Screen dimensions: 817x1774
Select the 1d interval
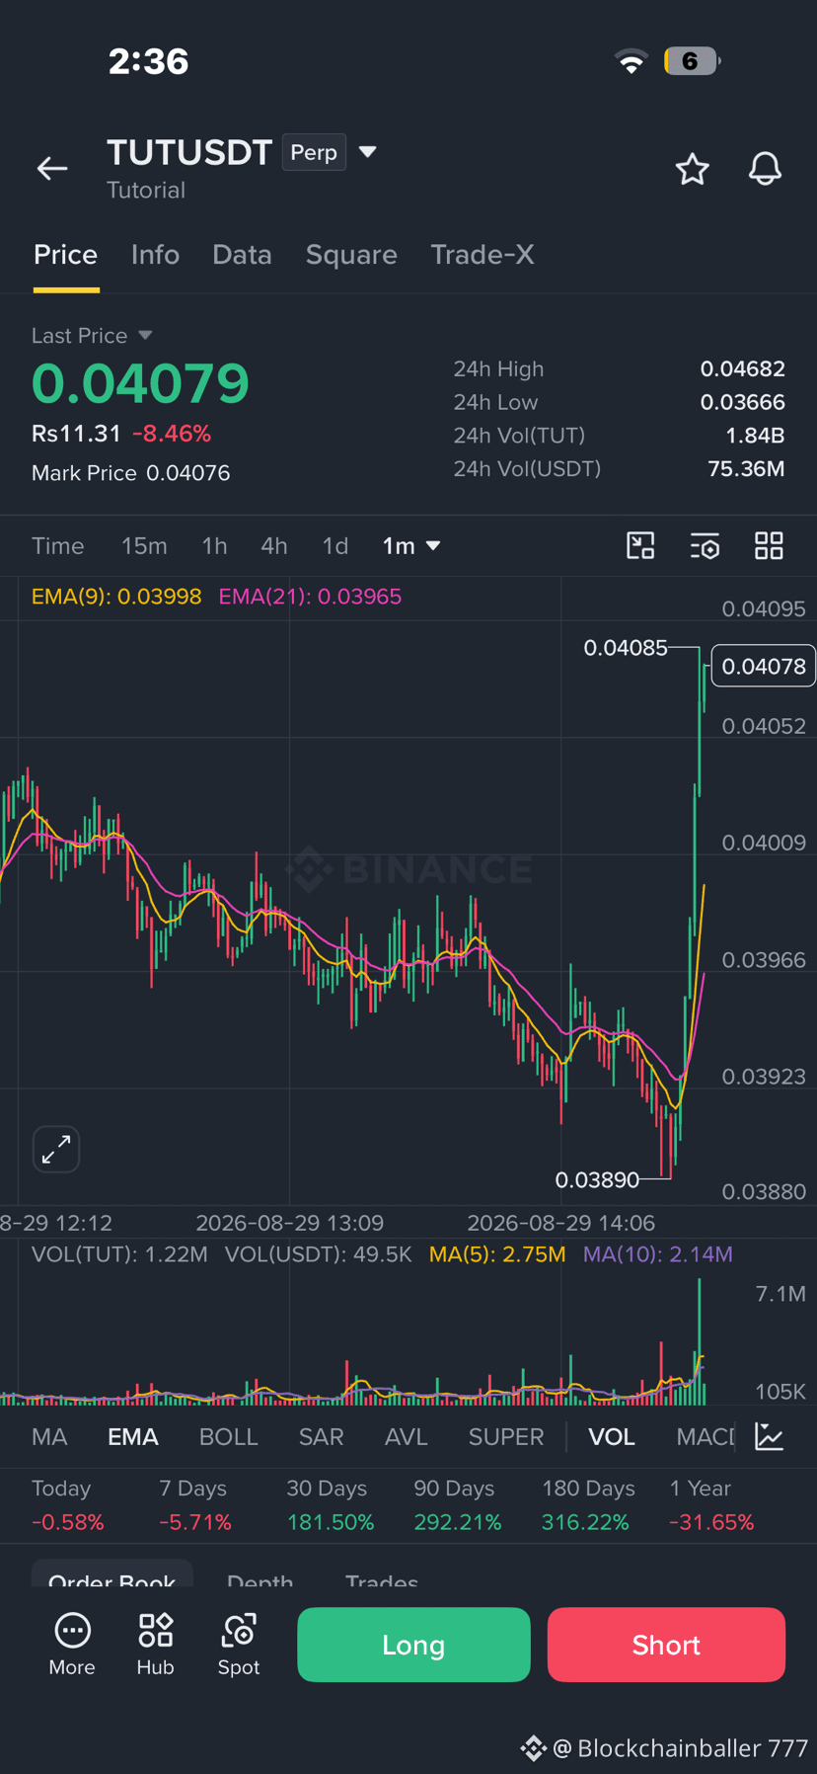pyautogui.click(x=335, y=545)
